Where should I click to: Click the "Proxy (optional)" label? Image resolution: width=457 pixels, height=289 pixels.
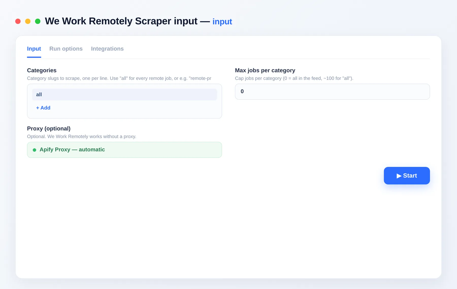coord(49,129)
